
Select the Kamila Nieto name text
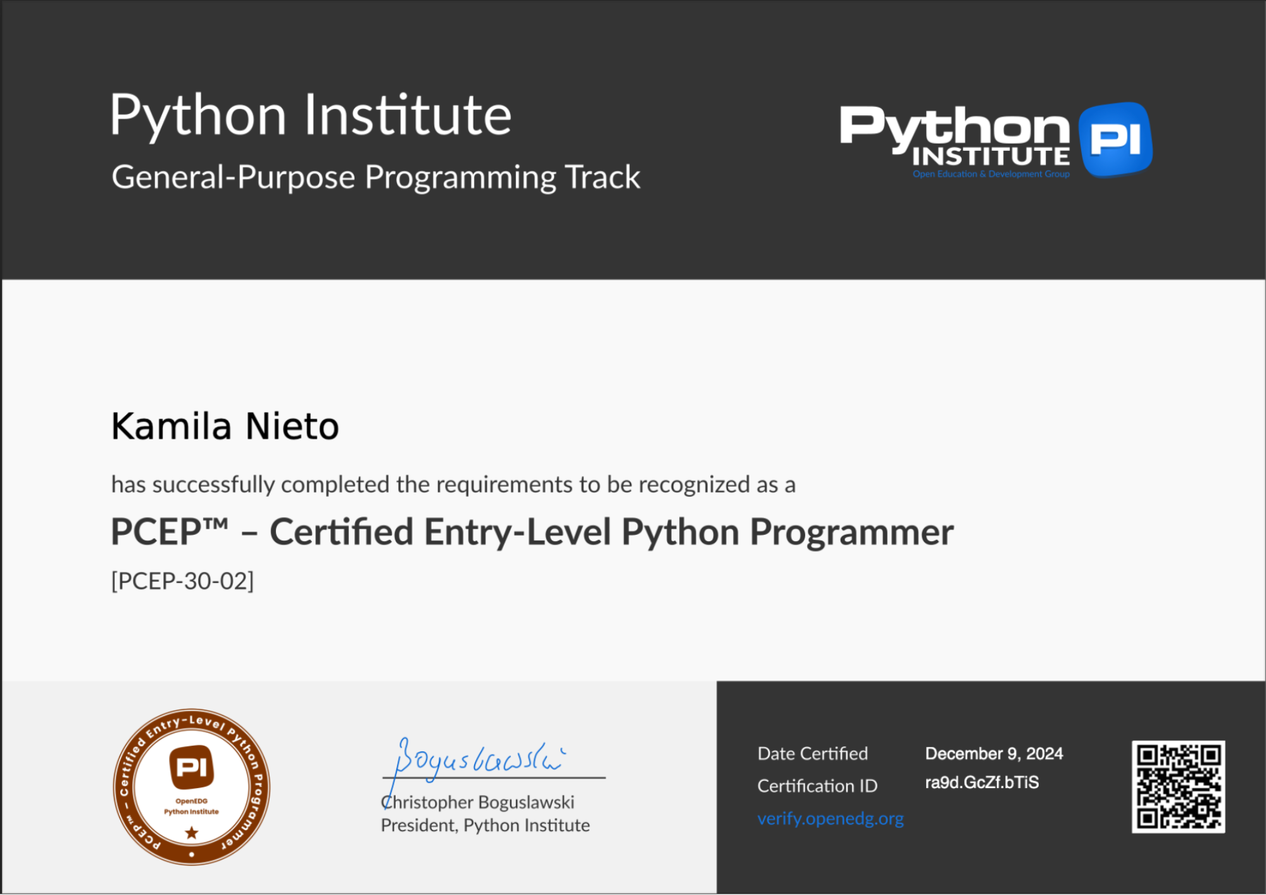point(225,426)
